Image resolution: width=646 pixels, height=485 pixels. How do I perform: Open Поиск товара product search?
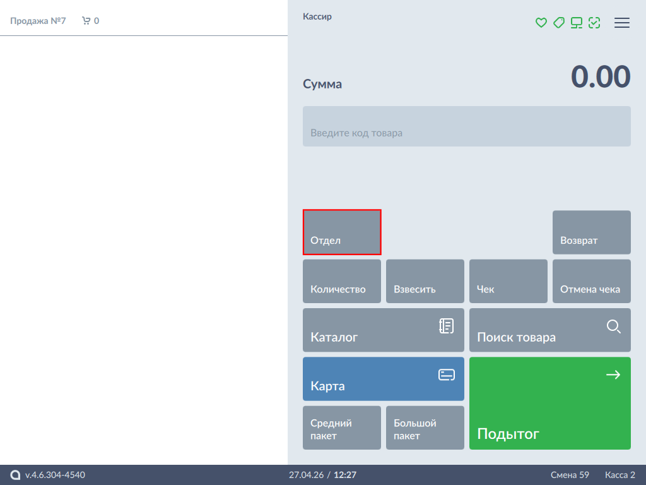pos(550,330)
